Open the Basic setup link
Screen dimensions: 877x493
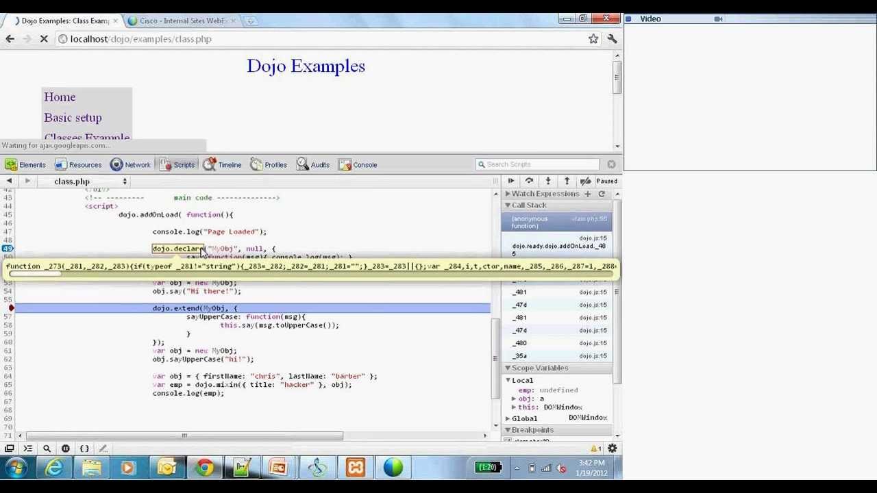(x=73, y=118)
